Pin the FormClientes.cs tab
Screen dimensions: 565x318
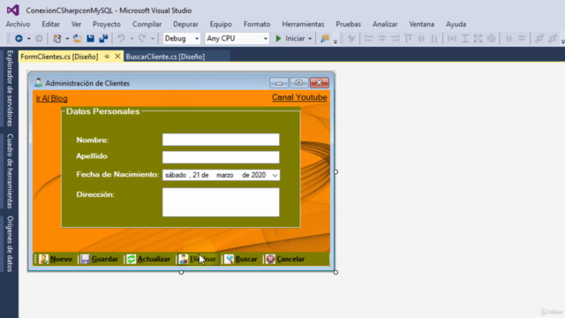point(107,57)
